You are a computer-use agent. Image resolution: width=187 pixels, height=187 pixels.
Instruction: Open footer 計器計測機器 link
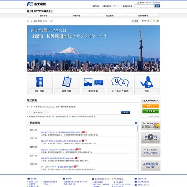(98, 182)
